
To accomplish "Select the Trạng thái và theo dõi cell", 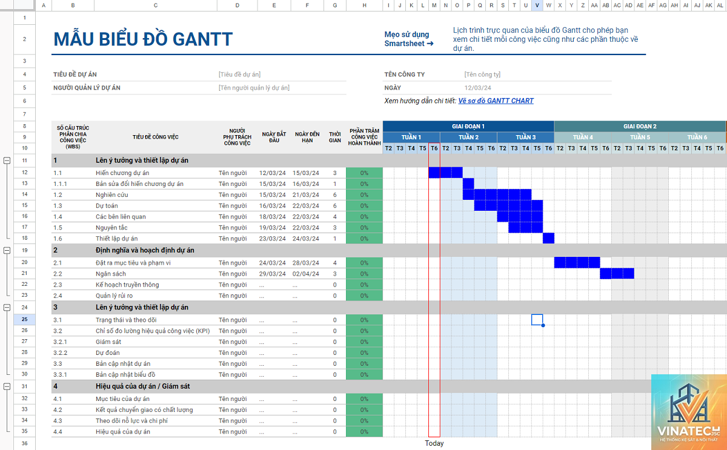I will pos(156,320).
